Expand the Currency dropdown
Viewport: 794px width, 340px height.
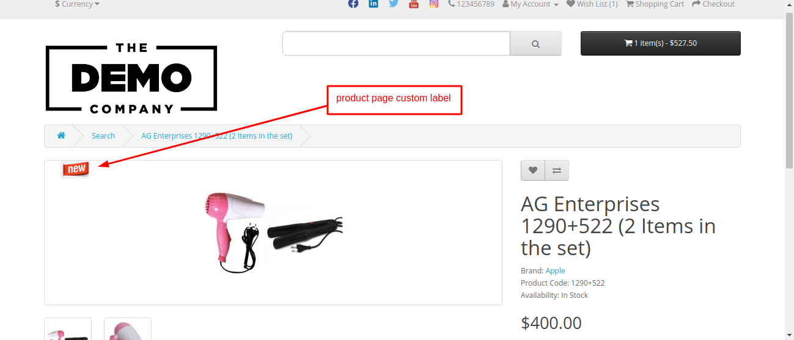point(77,4)
